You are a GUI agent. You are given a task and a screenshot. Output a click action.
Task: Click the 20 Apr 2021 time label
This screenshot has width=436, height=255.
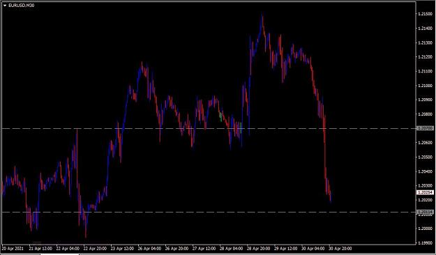(x=13, y=248)
